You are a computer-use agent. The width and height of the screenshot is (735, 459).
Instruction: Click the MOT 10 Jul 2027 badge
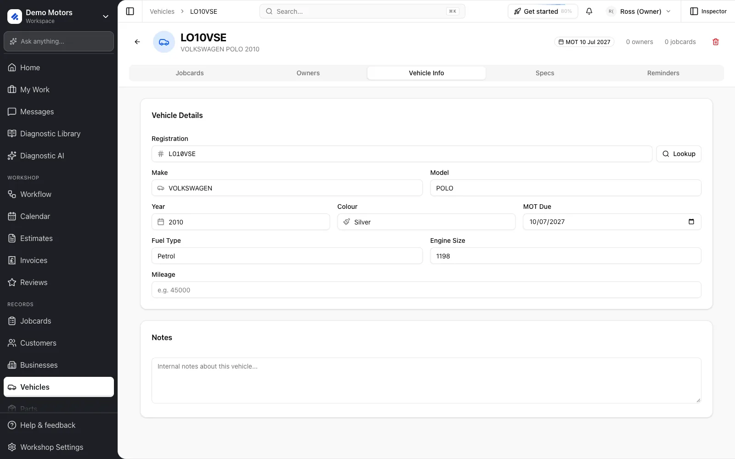[x=584, y=42]
